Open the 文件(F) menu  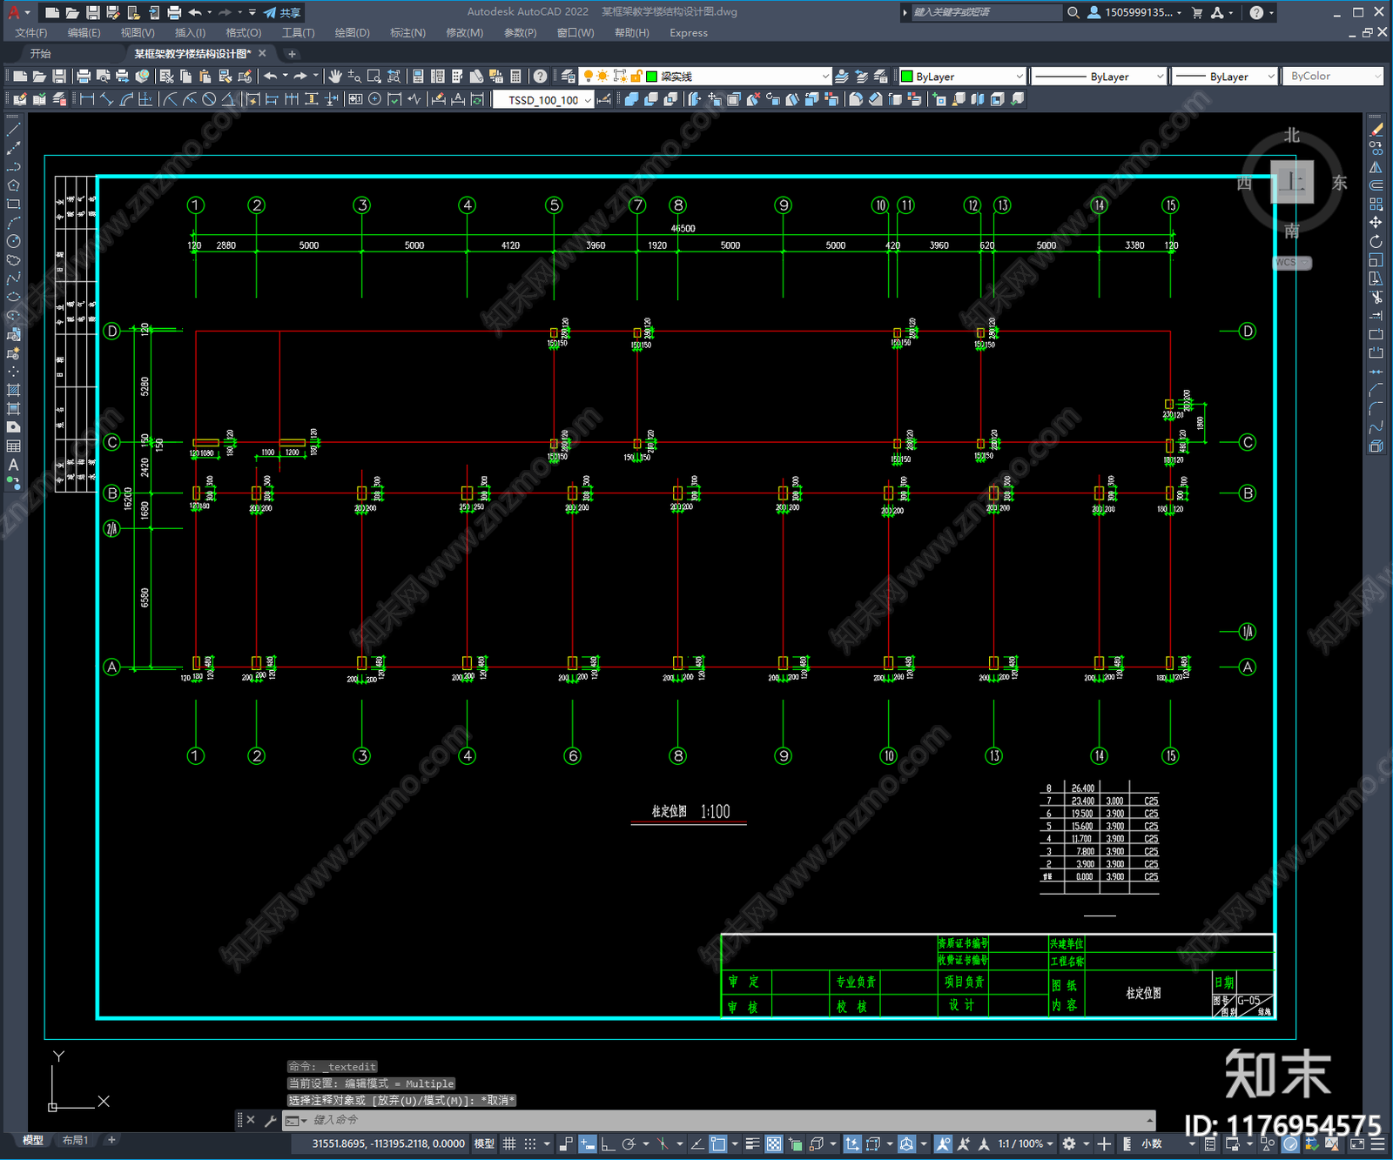pos(31,33)
